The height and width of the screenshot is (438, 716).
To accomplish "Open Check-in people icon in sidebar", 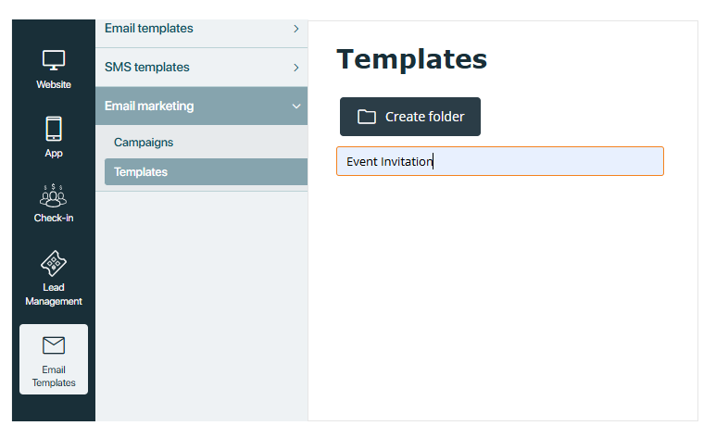I will [x=54, y=195].
